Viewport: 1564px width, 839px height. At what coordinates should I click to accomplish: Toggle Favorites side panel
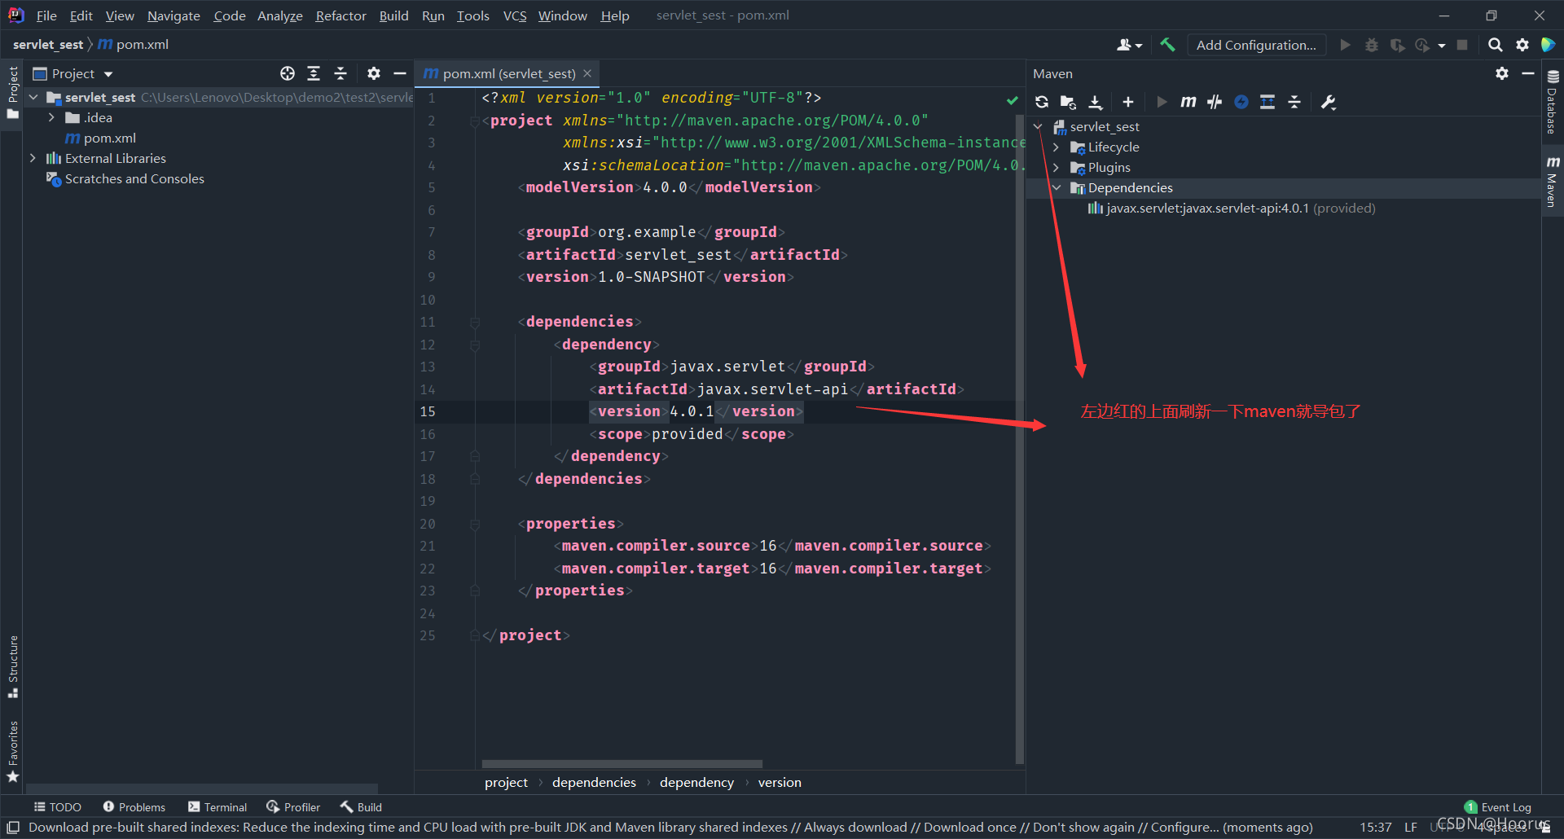pos(13,751)
